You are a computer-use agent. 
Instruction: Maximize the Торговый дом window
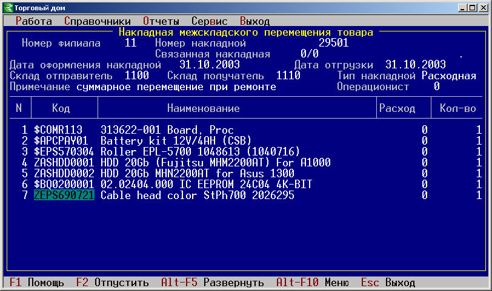(x=472, y=8)
